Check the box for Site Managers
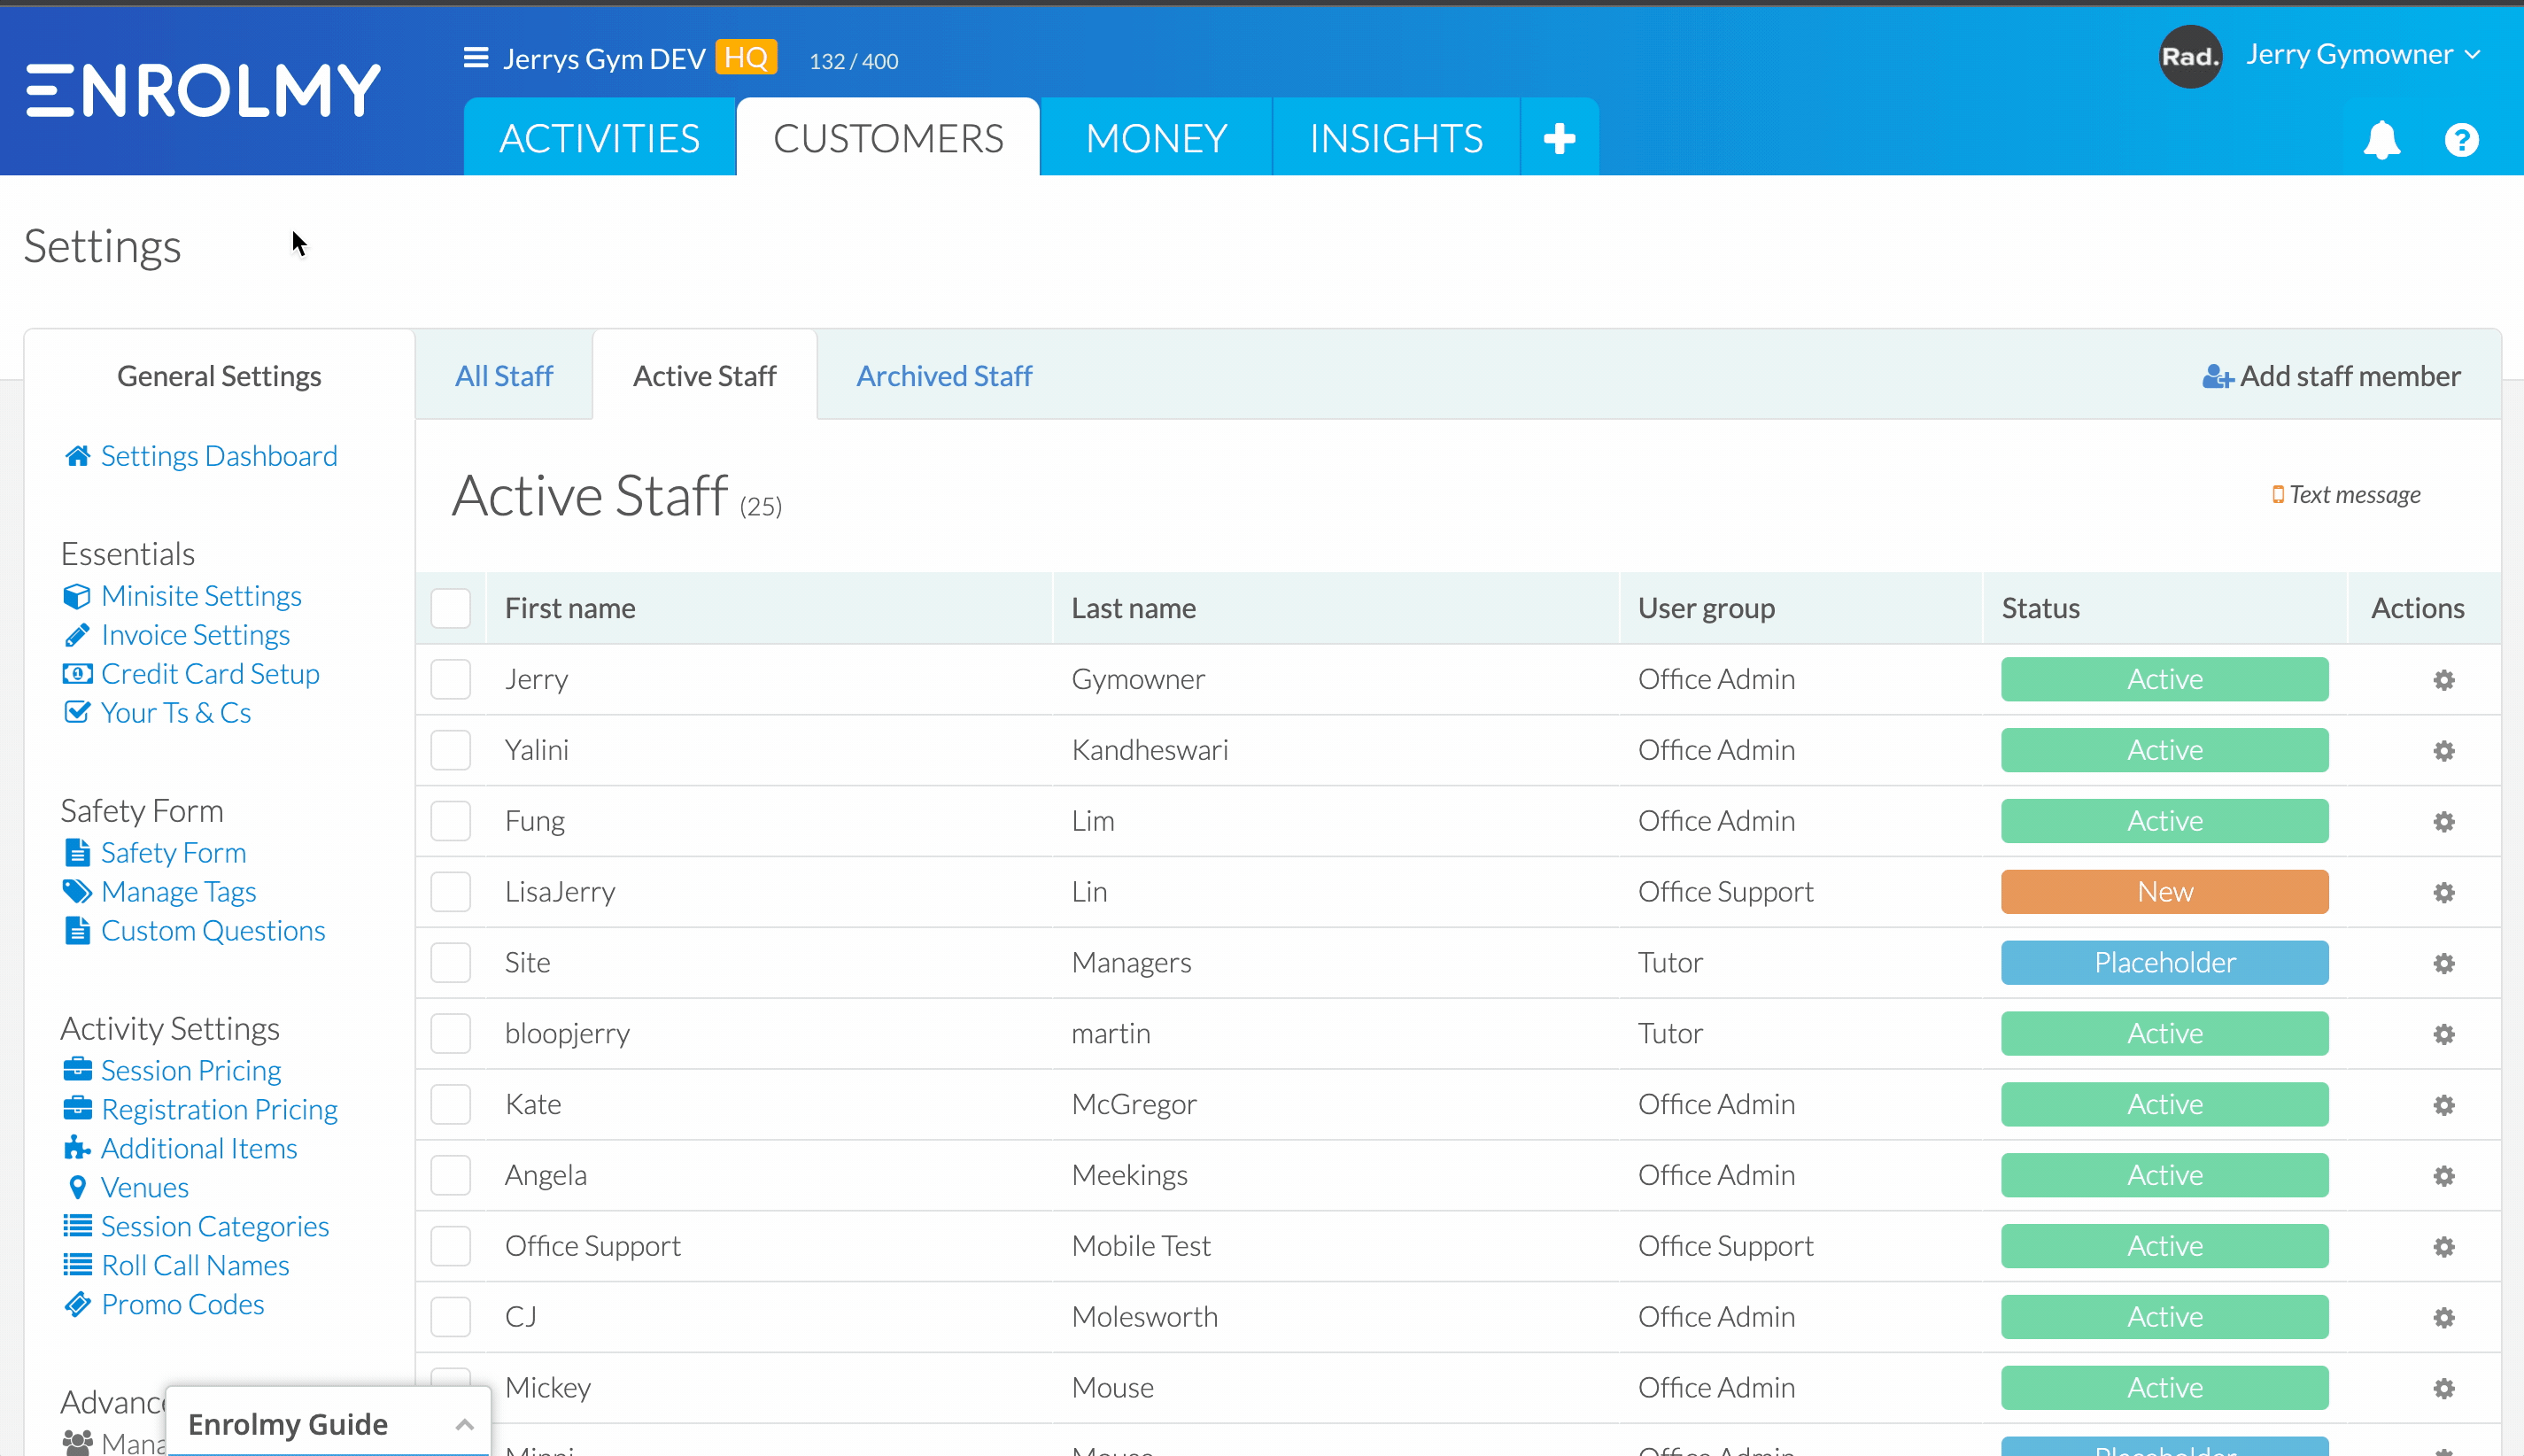The width and height of the screenshot is (2524, 1456). pyautogui.click(x=451, y=963)
